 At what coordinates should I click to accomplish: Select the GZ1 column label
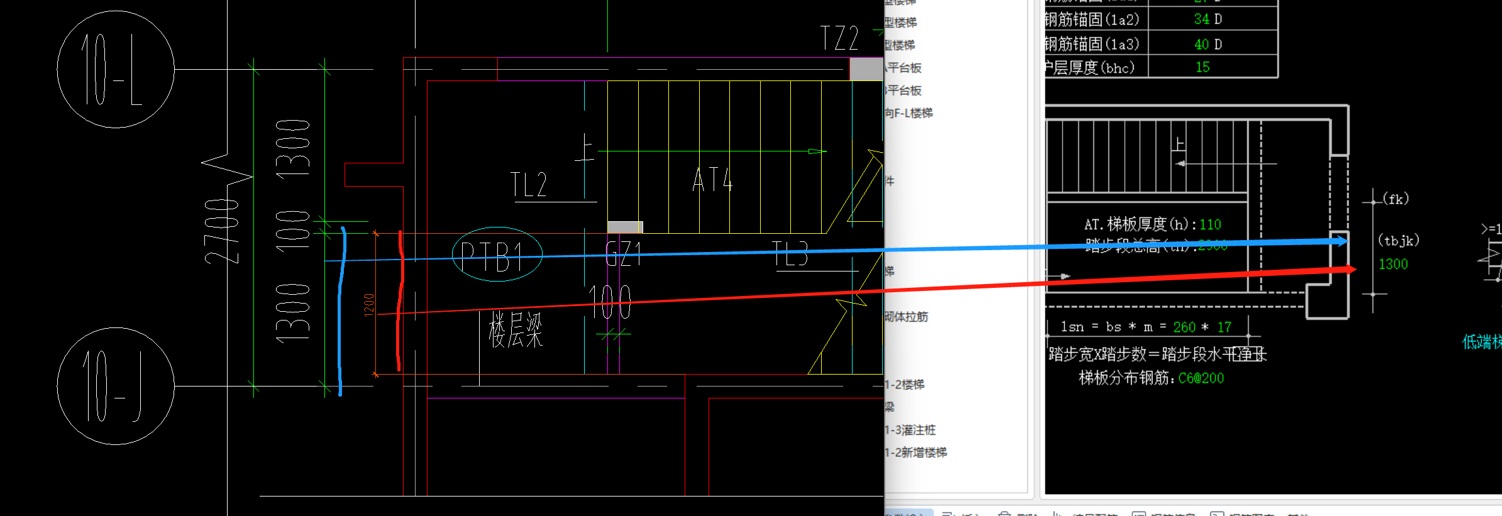(623, 255)
